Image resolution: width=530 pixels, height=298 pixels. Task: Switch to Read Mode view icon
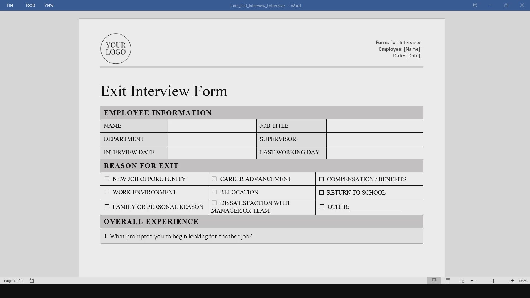point(434,281)
